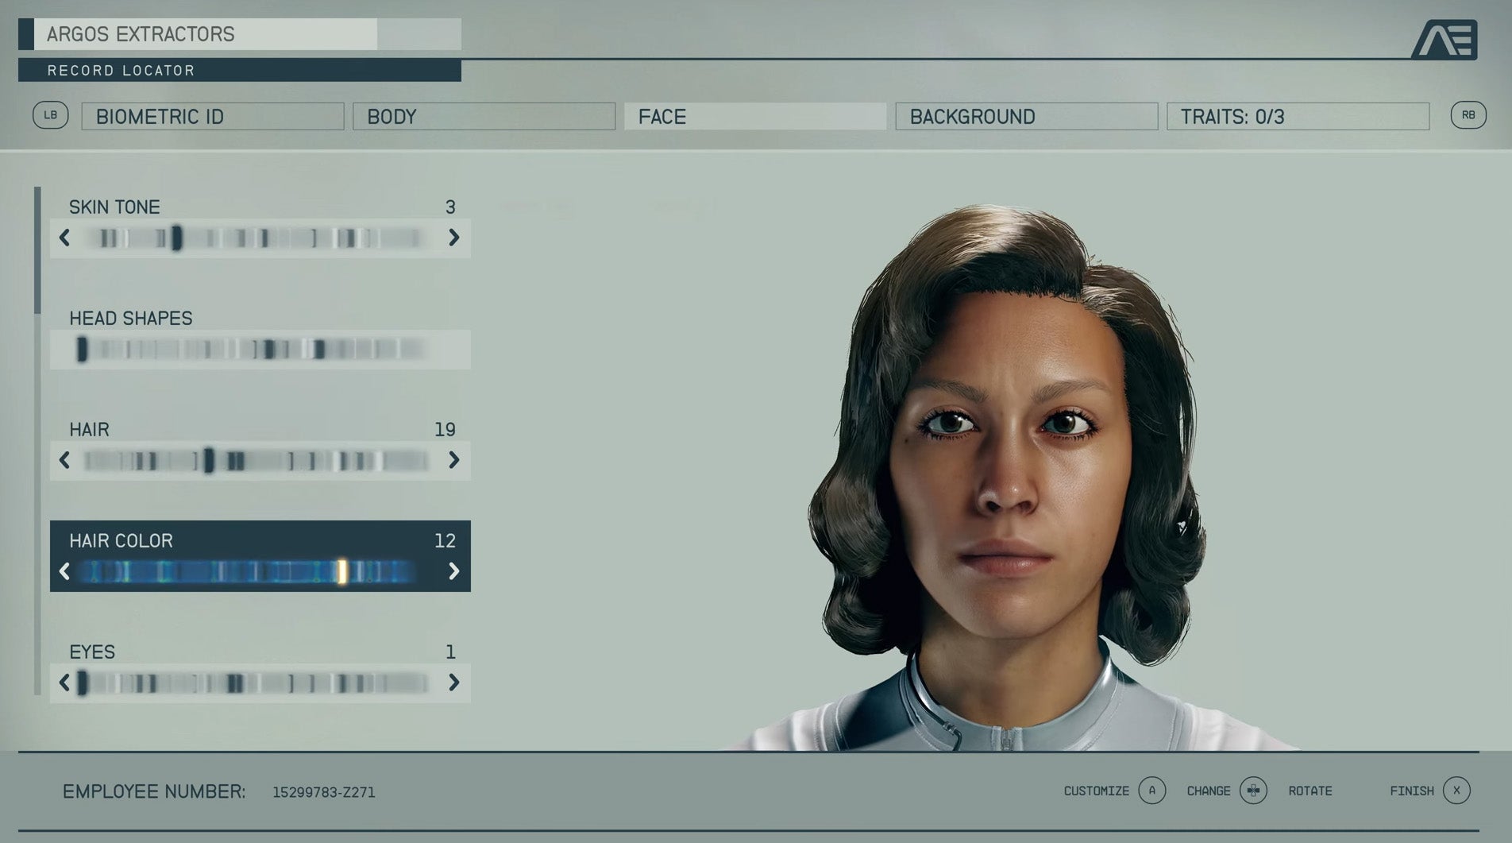The width and height of the screenshot is (1512, 843).
Task: Switch to the Body tab
Action: pyautogui.click(x=484, y=117)
